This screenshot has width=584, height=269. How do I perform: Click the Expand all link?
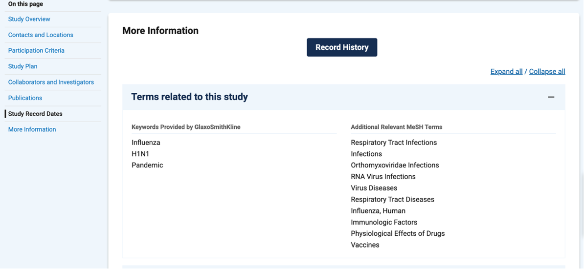(506, 72)
